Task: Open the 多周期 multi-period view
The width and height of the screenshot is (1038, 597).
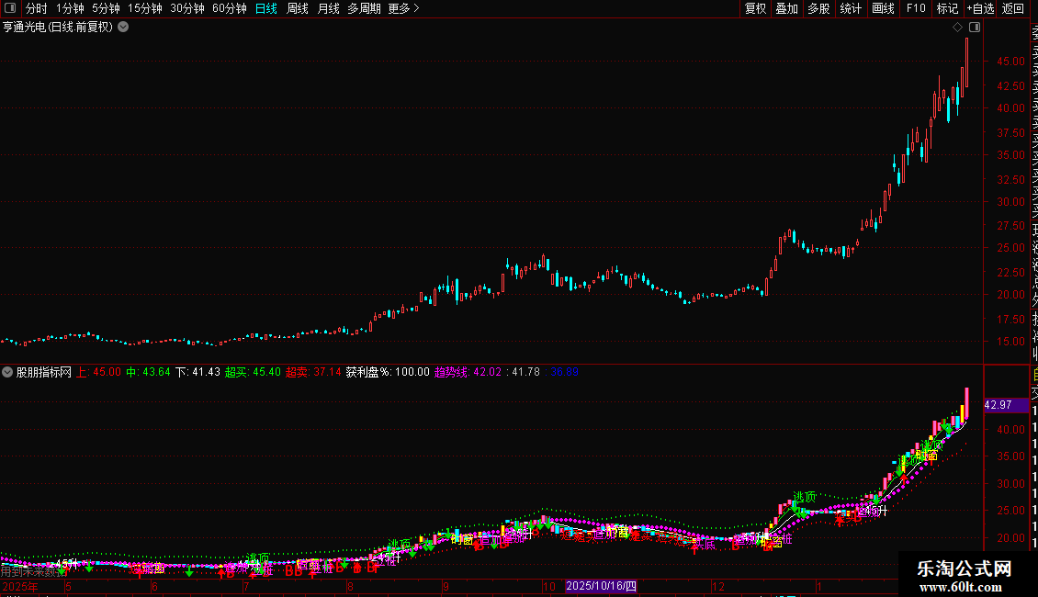Action: point(364,8)
